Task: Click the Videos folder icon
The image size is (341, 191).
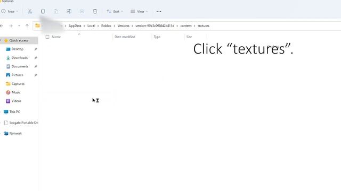Action: pos(8,101)
